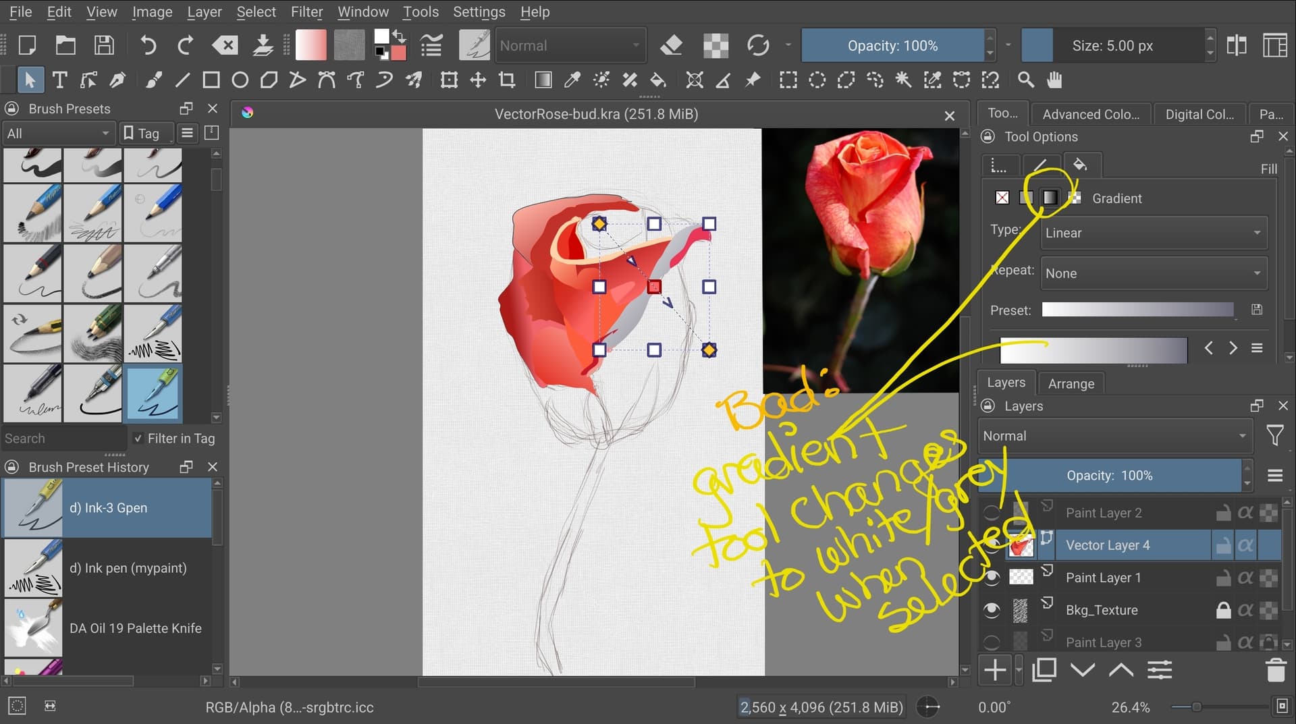Activate the Gradient draw tool

click(543, 80)
